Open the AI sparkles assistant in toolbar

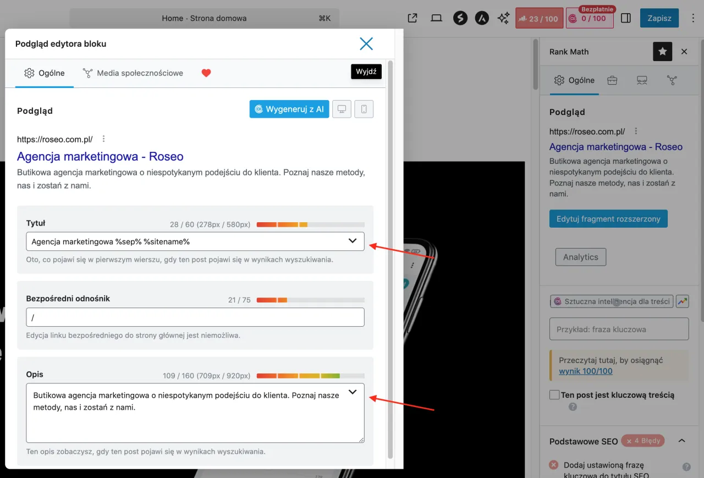[503, 18]
